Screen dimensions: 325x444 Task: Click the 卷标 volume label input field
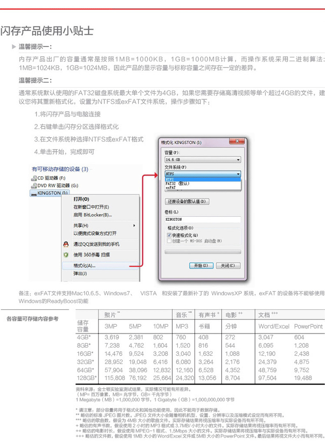pyautogui.click(x=202, y=220)
